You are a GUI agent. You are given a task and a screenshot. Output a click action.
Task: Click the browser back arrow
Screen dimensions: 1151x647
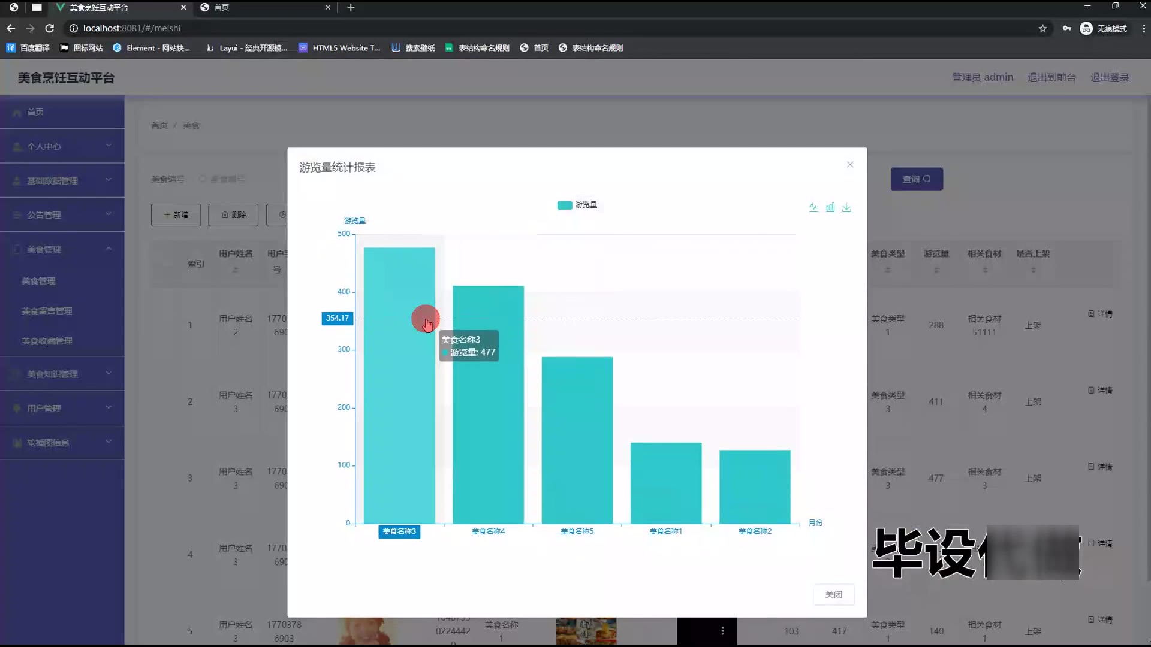[11, 28]
